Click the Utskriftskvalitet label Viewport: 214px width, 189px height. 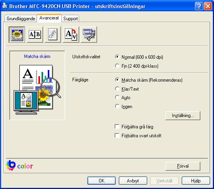[x=86, y=57]
